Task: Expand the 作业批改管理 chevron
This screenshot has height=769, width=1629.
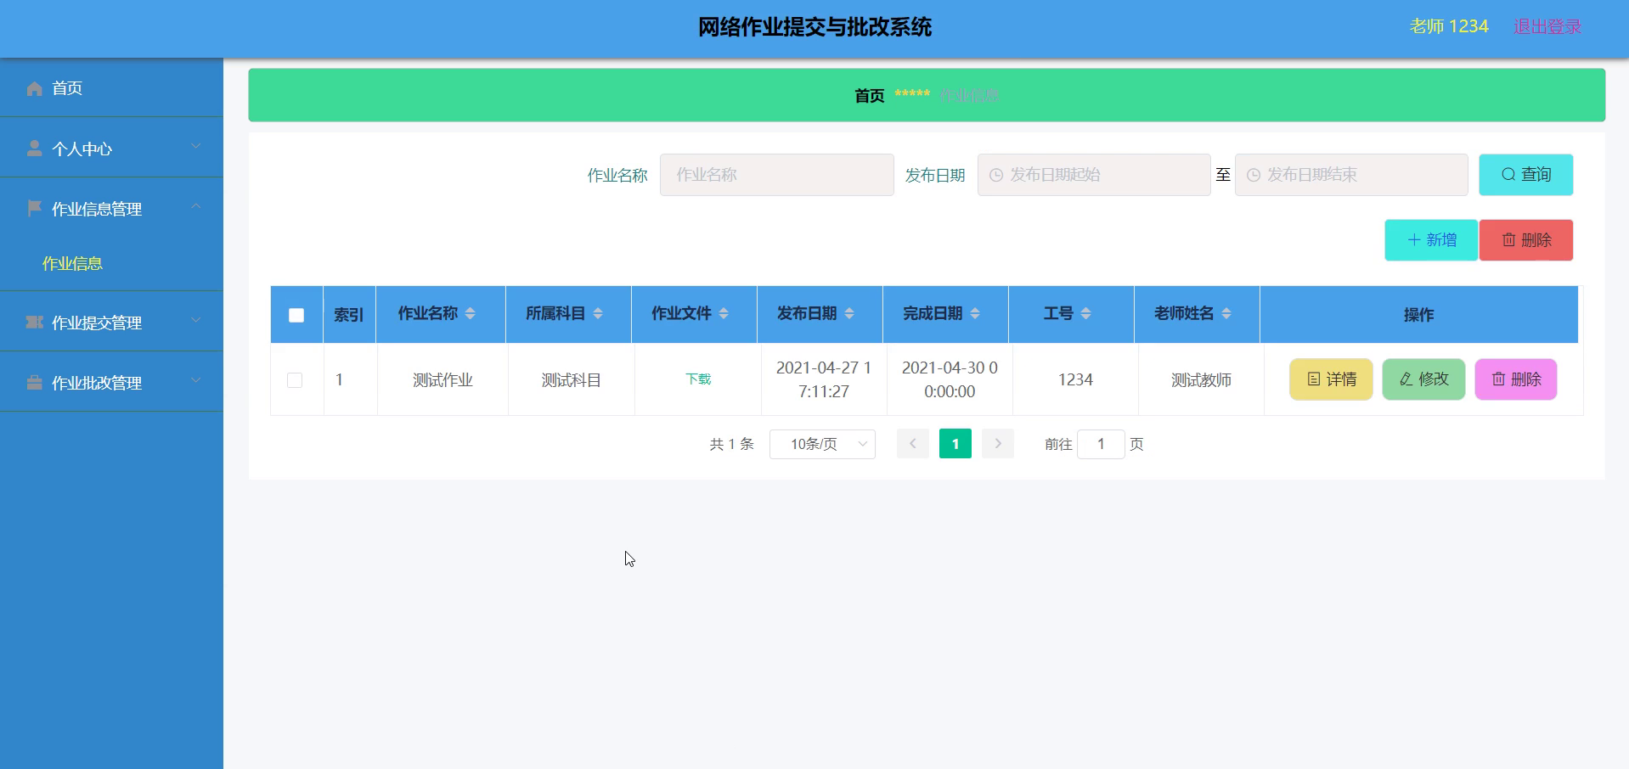Action: [196, 381]
